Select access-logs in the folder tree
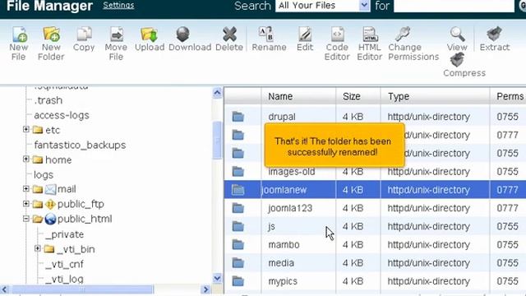Screen dimensions: 526x296 click(62, 115)
